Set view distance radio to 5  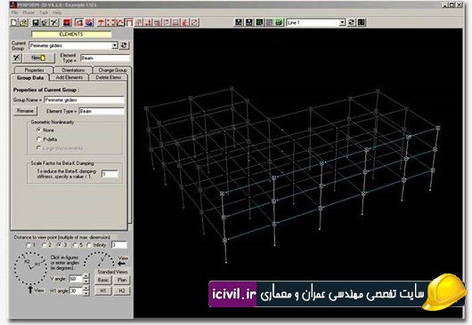click(x=75, y=245)
